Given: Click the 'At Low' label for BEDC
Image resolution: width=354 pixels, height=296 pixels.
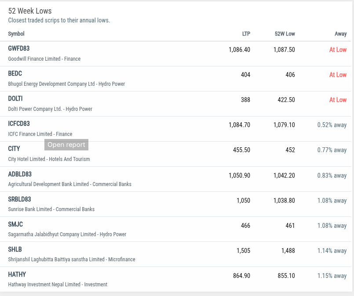Looking at the screenshot, I should (338, 75).
